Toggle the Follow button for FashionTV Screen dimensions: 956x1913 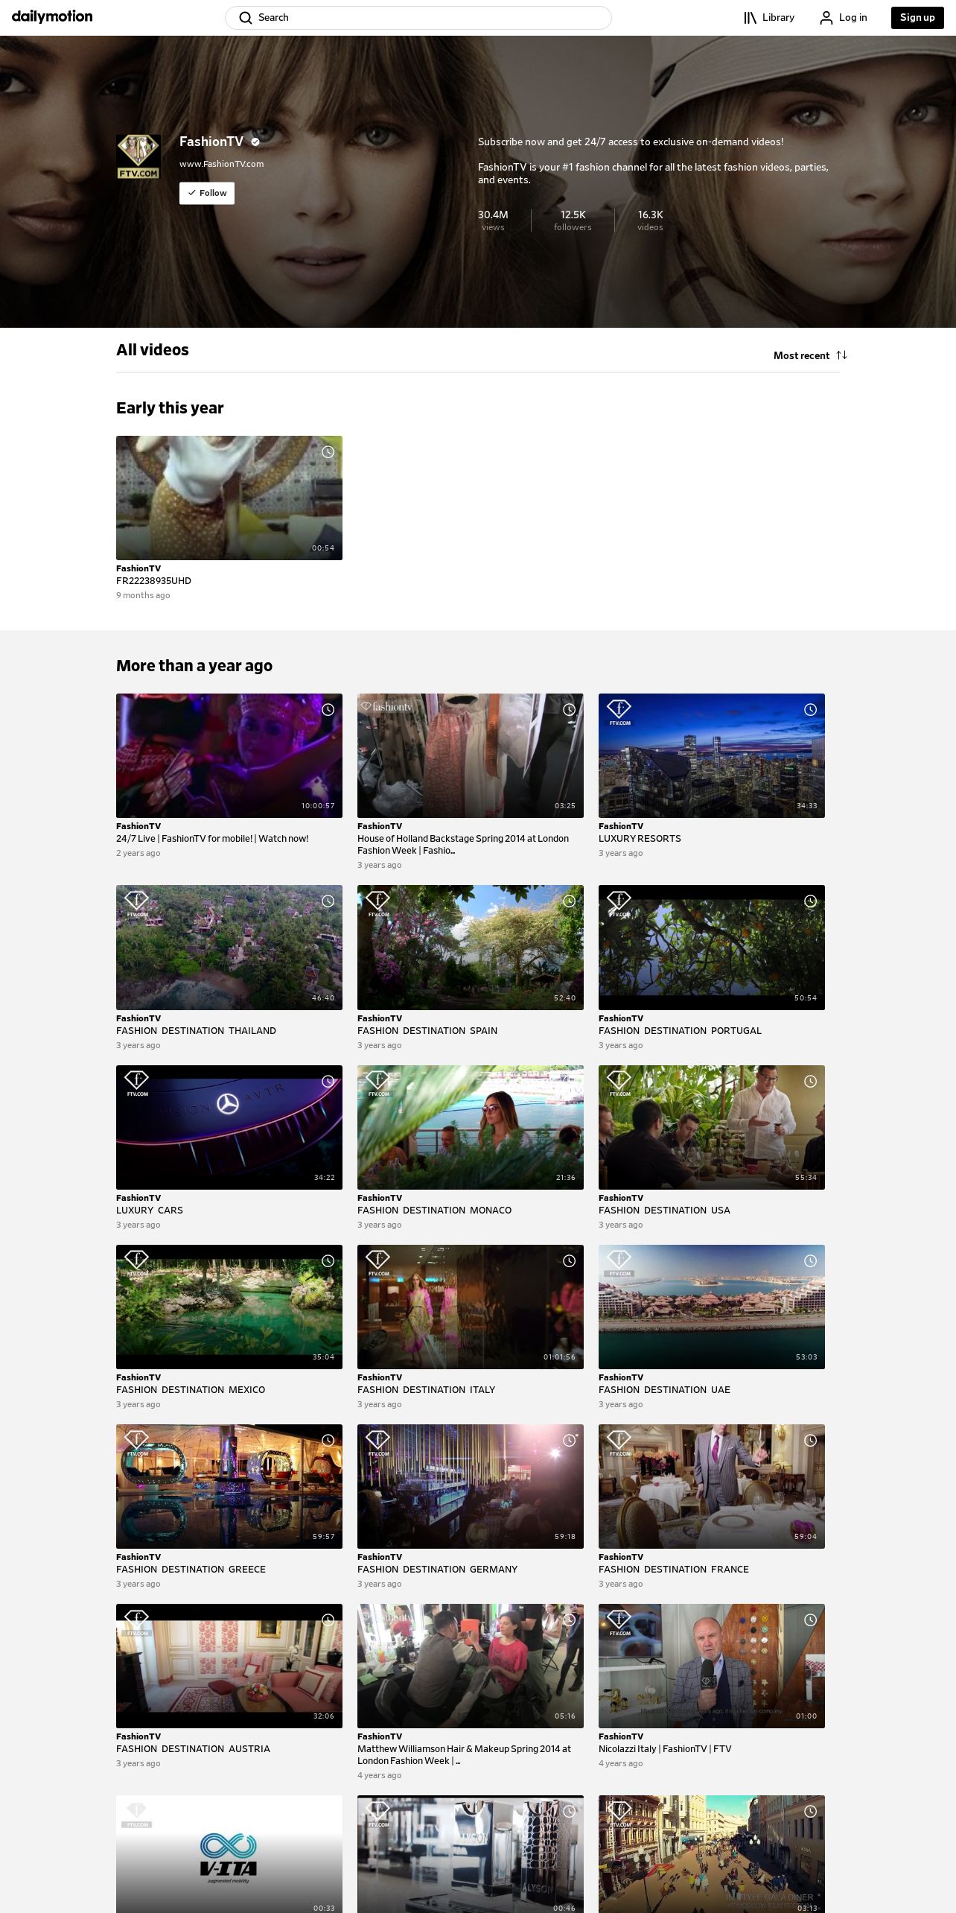pos(207,193)
